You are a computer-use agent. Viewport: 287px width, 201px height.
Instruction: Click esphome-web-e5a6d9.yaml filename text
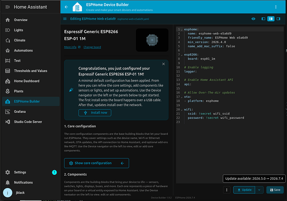coord(133,19)
